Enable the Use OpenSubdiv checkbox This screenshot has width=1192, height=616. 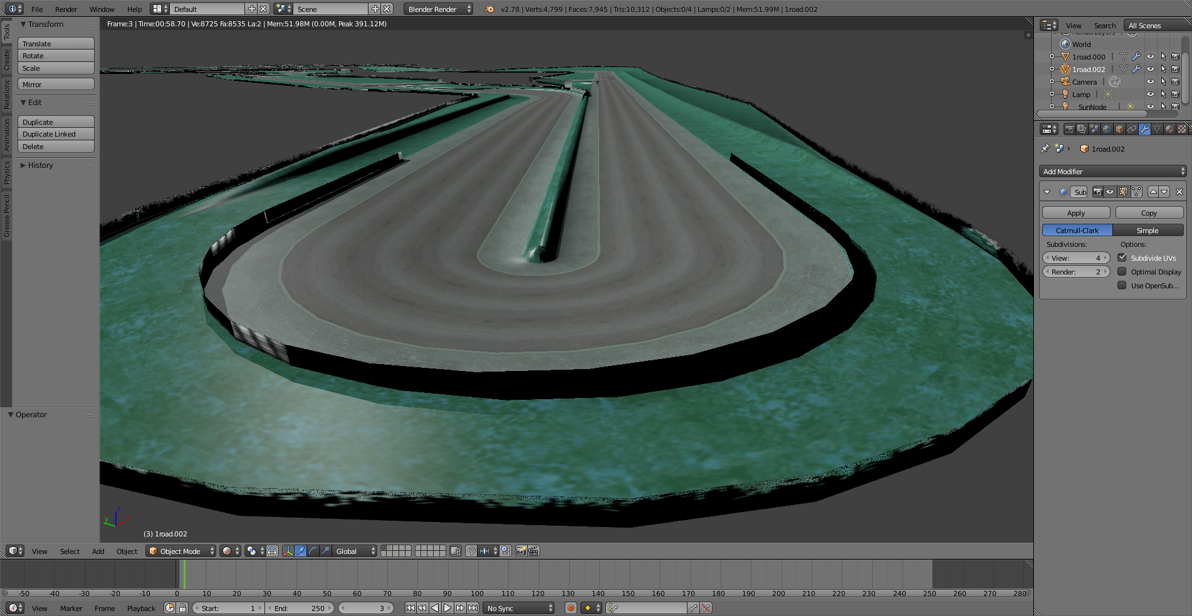(1122, 285)
